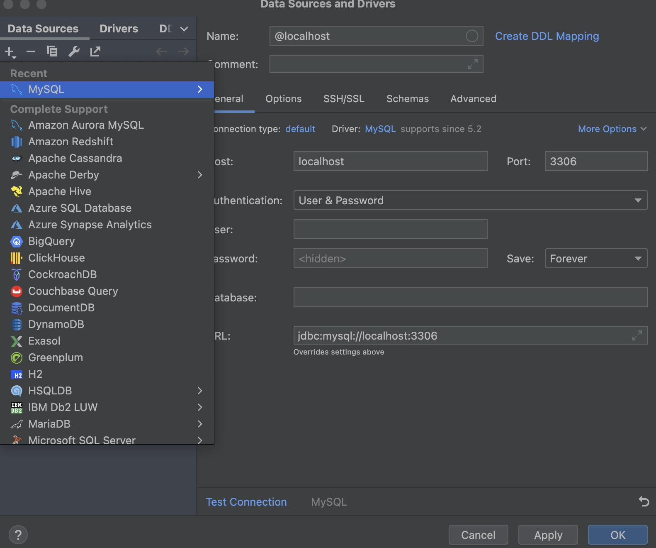
Task: Focus the Host field containing localhost
Action: pyautogui.click(x=390, y=161)
